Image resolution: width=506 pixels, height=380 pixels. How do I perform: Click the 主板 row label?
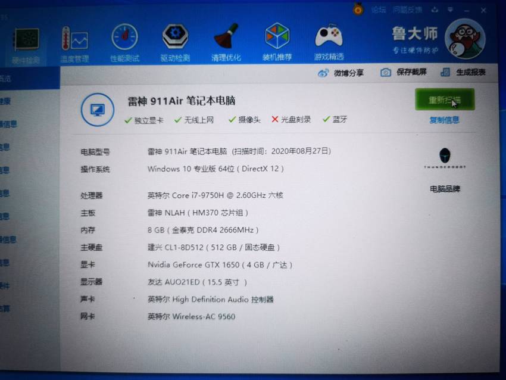click(88, 213)
